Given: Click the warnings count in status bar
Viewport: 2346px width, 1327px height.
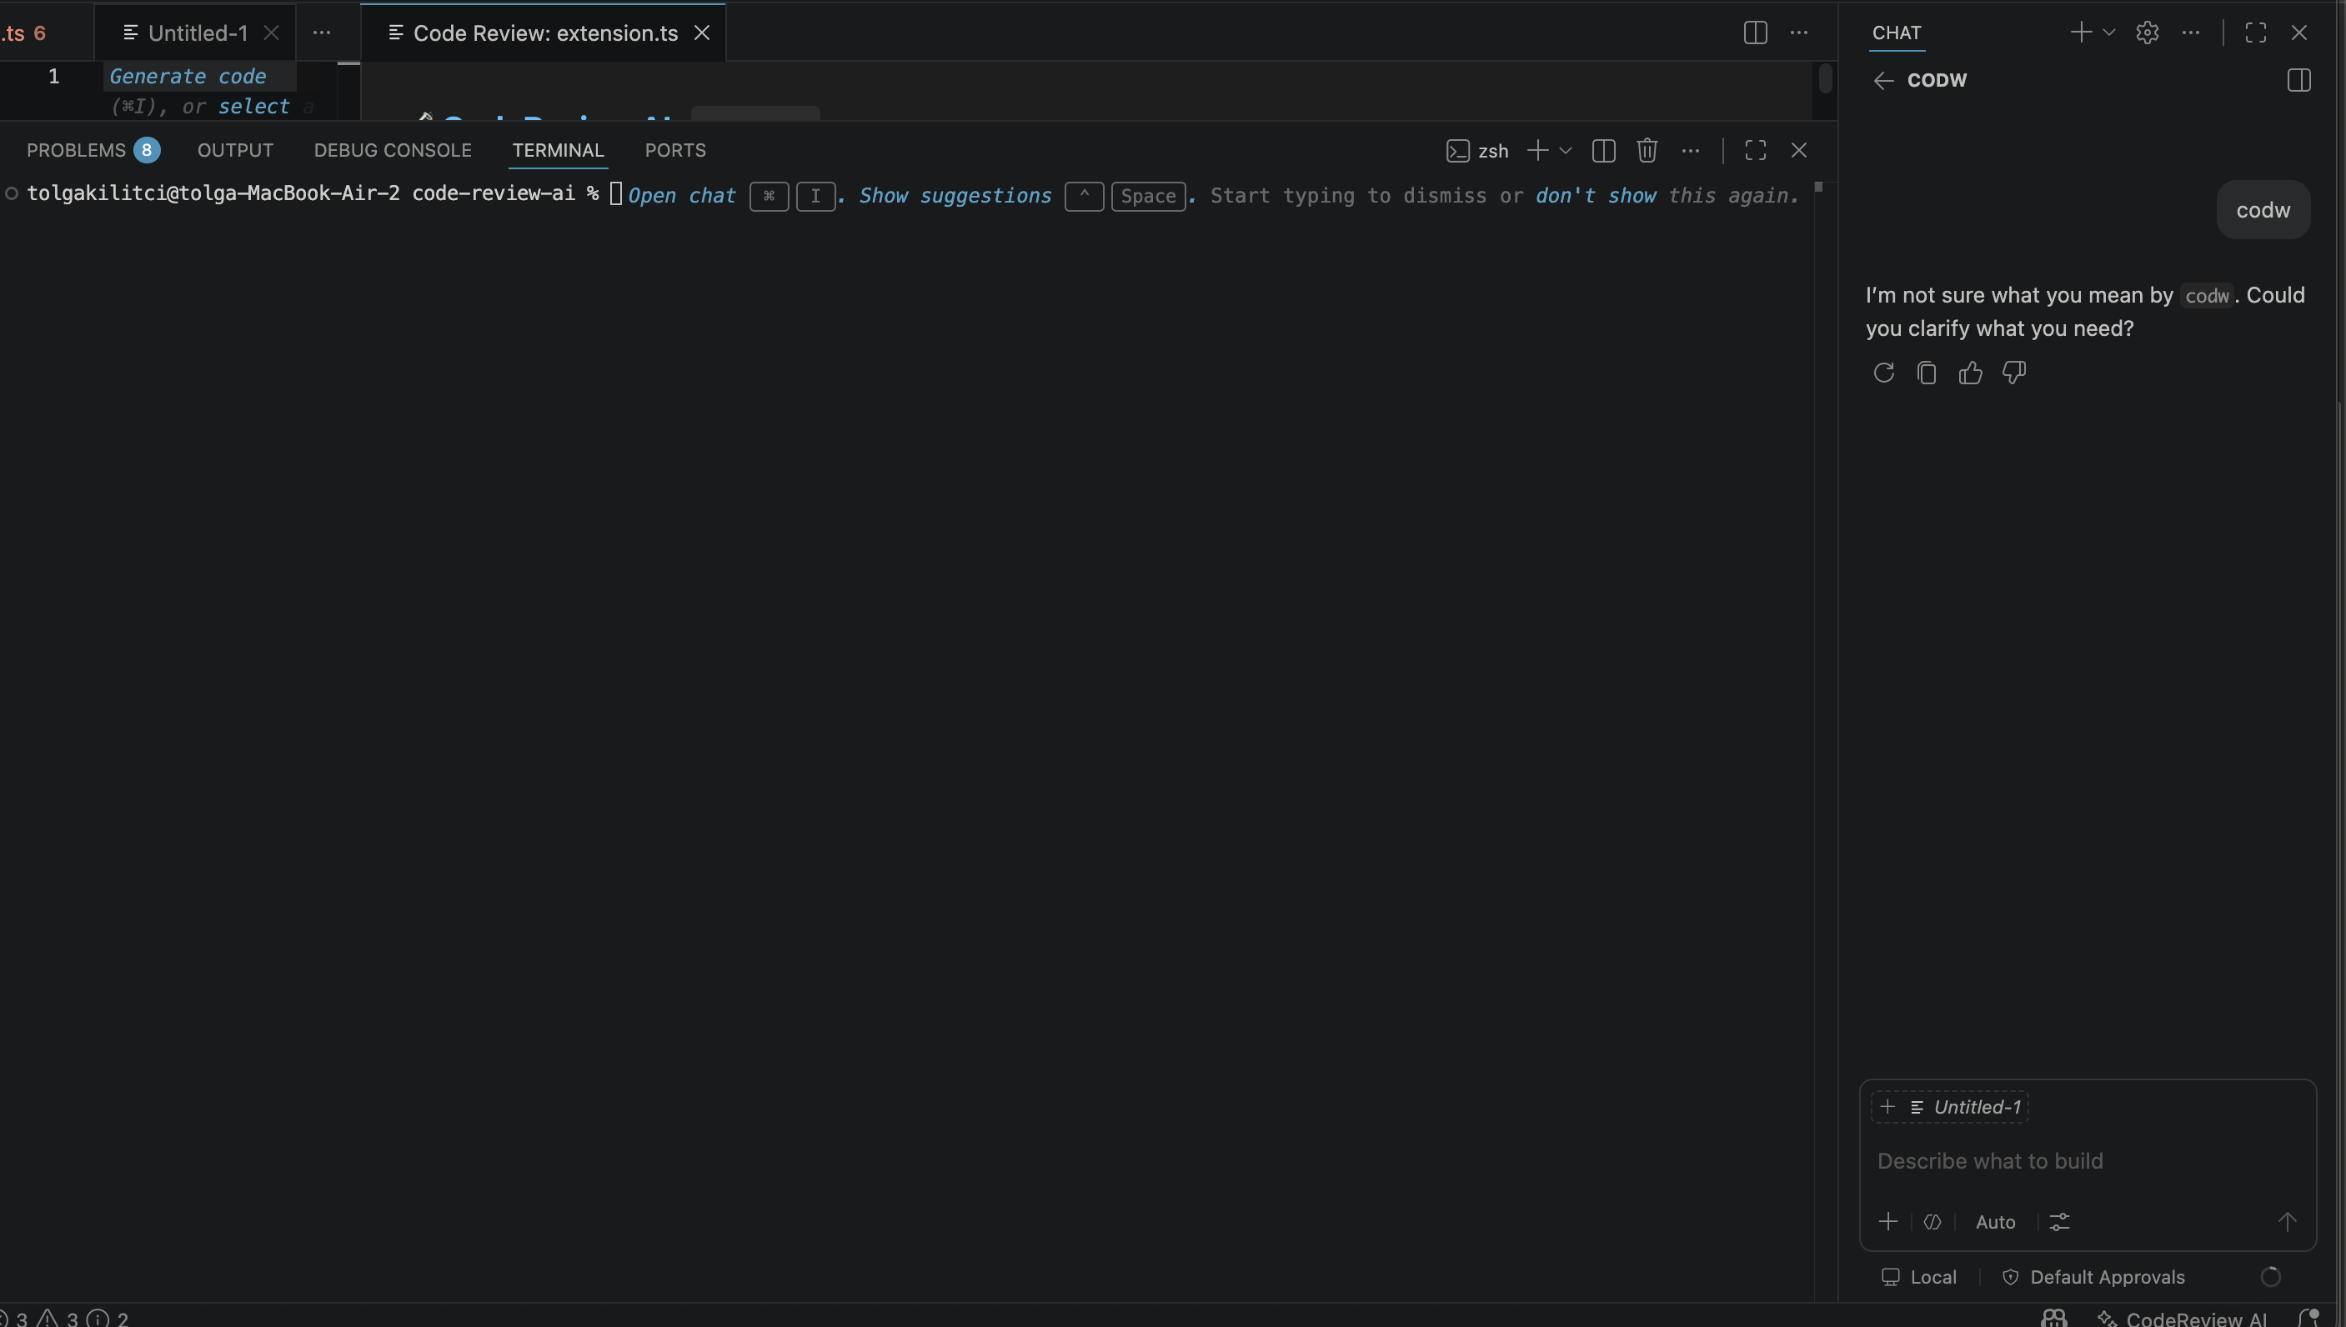Looking at the screenshot, I should (x=58, y=1318).
